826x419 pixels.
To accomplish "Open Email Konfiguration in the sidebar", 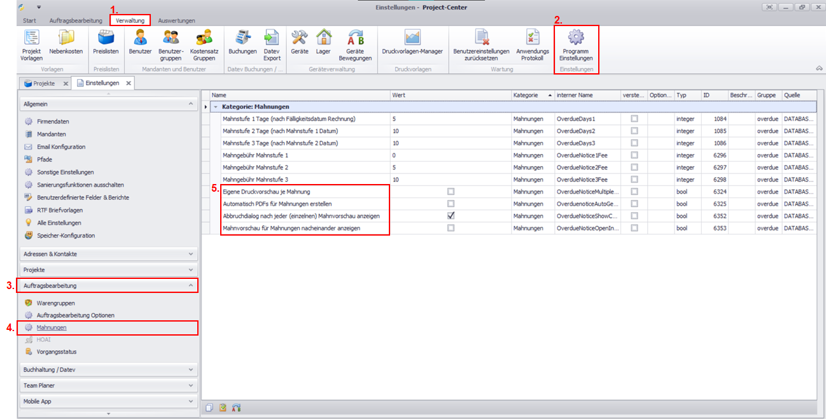I will [x=60, y=147].
